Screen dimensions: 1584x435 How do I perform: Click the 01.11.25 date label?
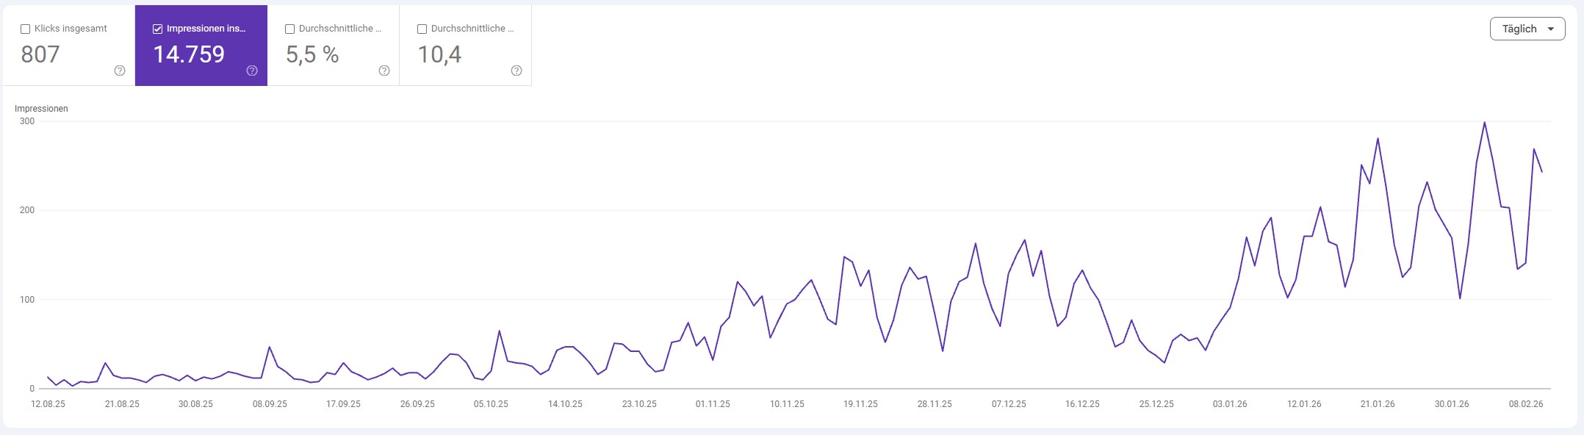click(x=713, y=404)
